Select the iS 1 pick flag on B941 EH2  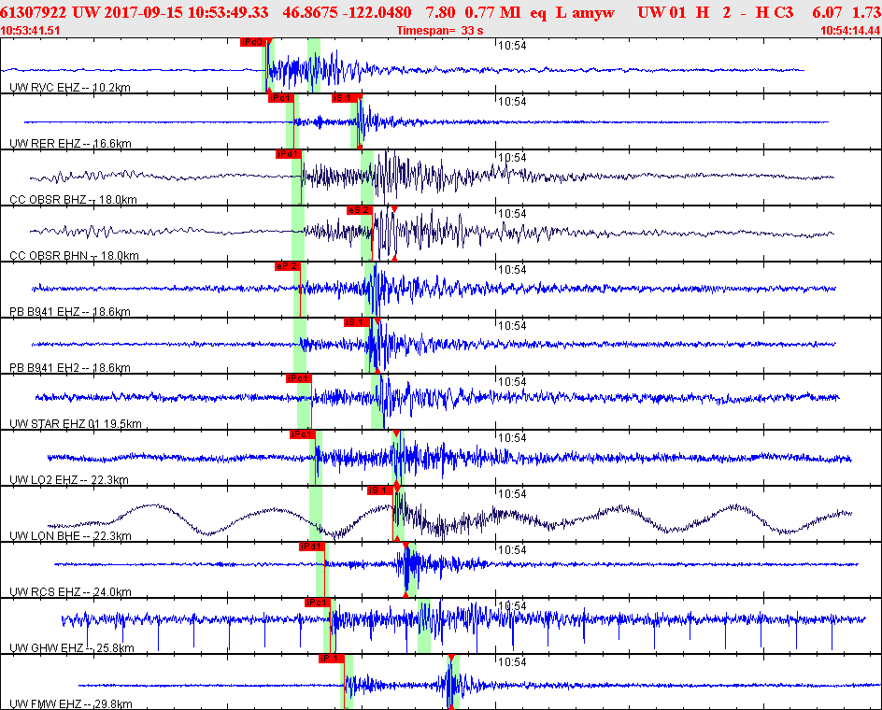356,322
